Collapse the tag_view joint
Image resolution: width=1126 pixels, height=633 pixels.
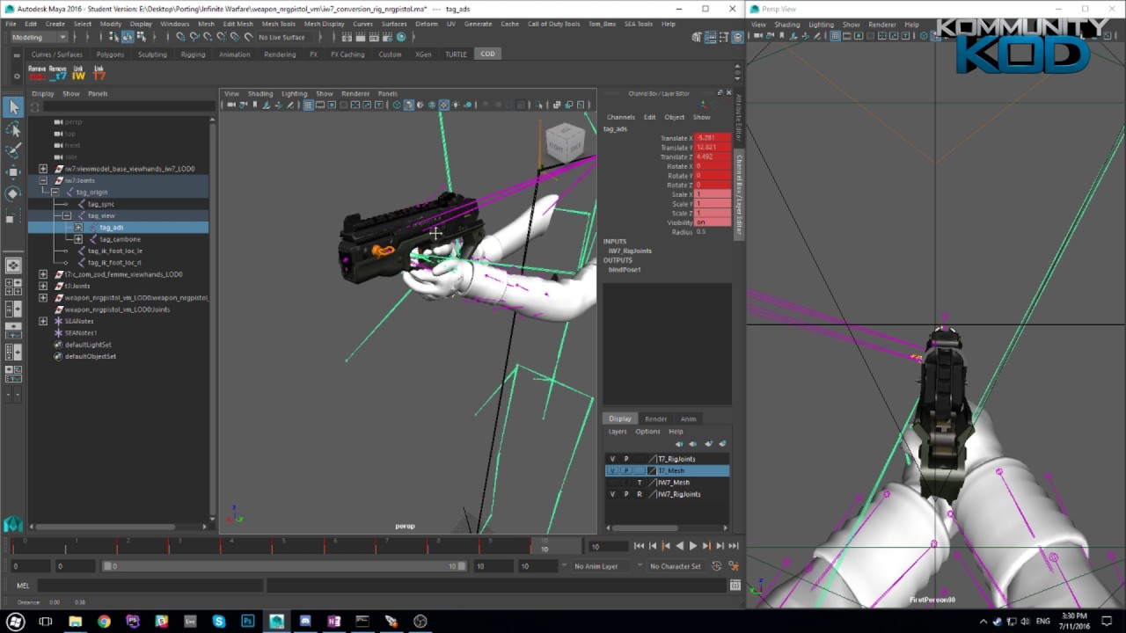pyautogui.click(x=66, y=215)
